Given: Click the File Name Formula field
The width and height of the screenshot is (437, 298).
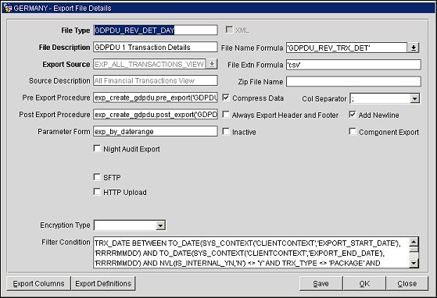Looking at the screenshot, I should [346, 48].
